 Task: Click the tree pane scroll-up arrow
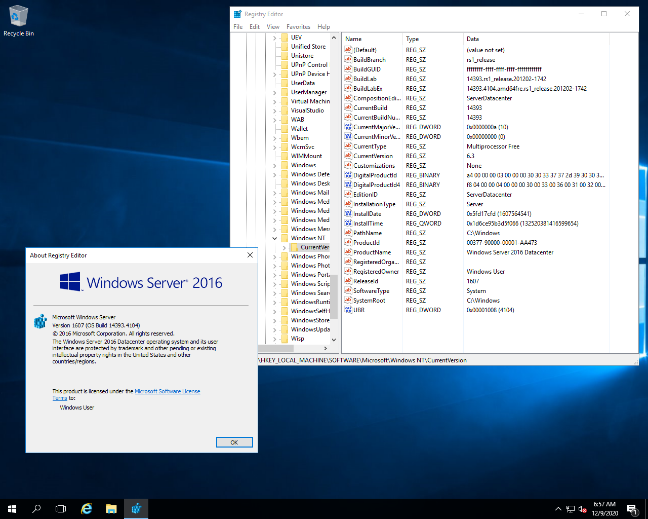pos(334,38)
